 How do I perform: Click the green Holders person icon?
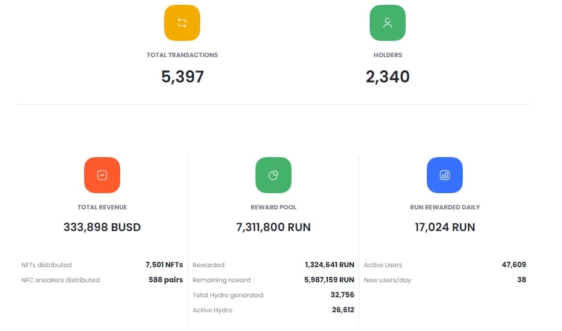[388, 23]
